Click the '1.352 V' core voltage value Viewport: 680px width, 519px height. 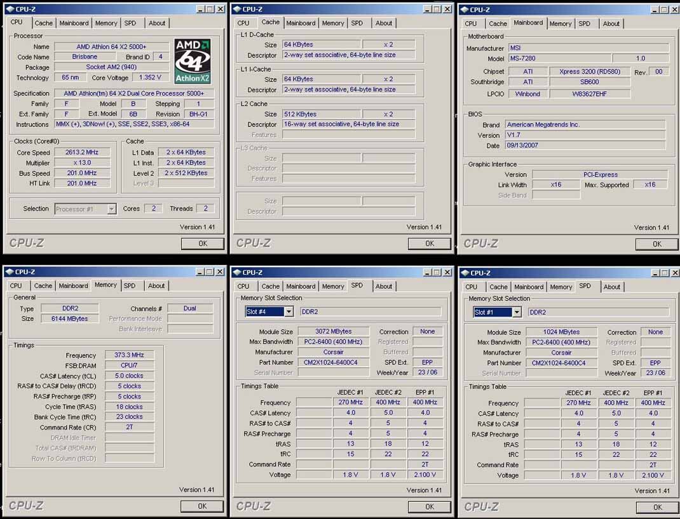point(150,77)
